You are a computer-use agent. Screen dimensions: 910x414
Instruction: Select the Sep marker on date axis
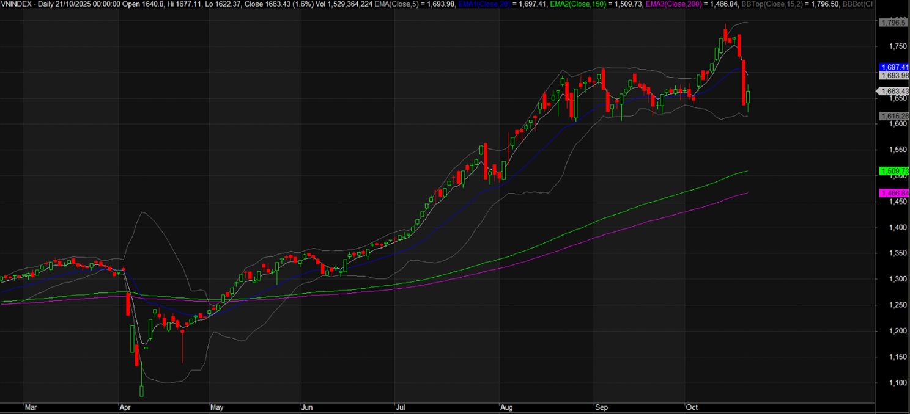point(601,407)
